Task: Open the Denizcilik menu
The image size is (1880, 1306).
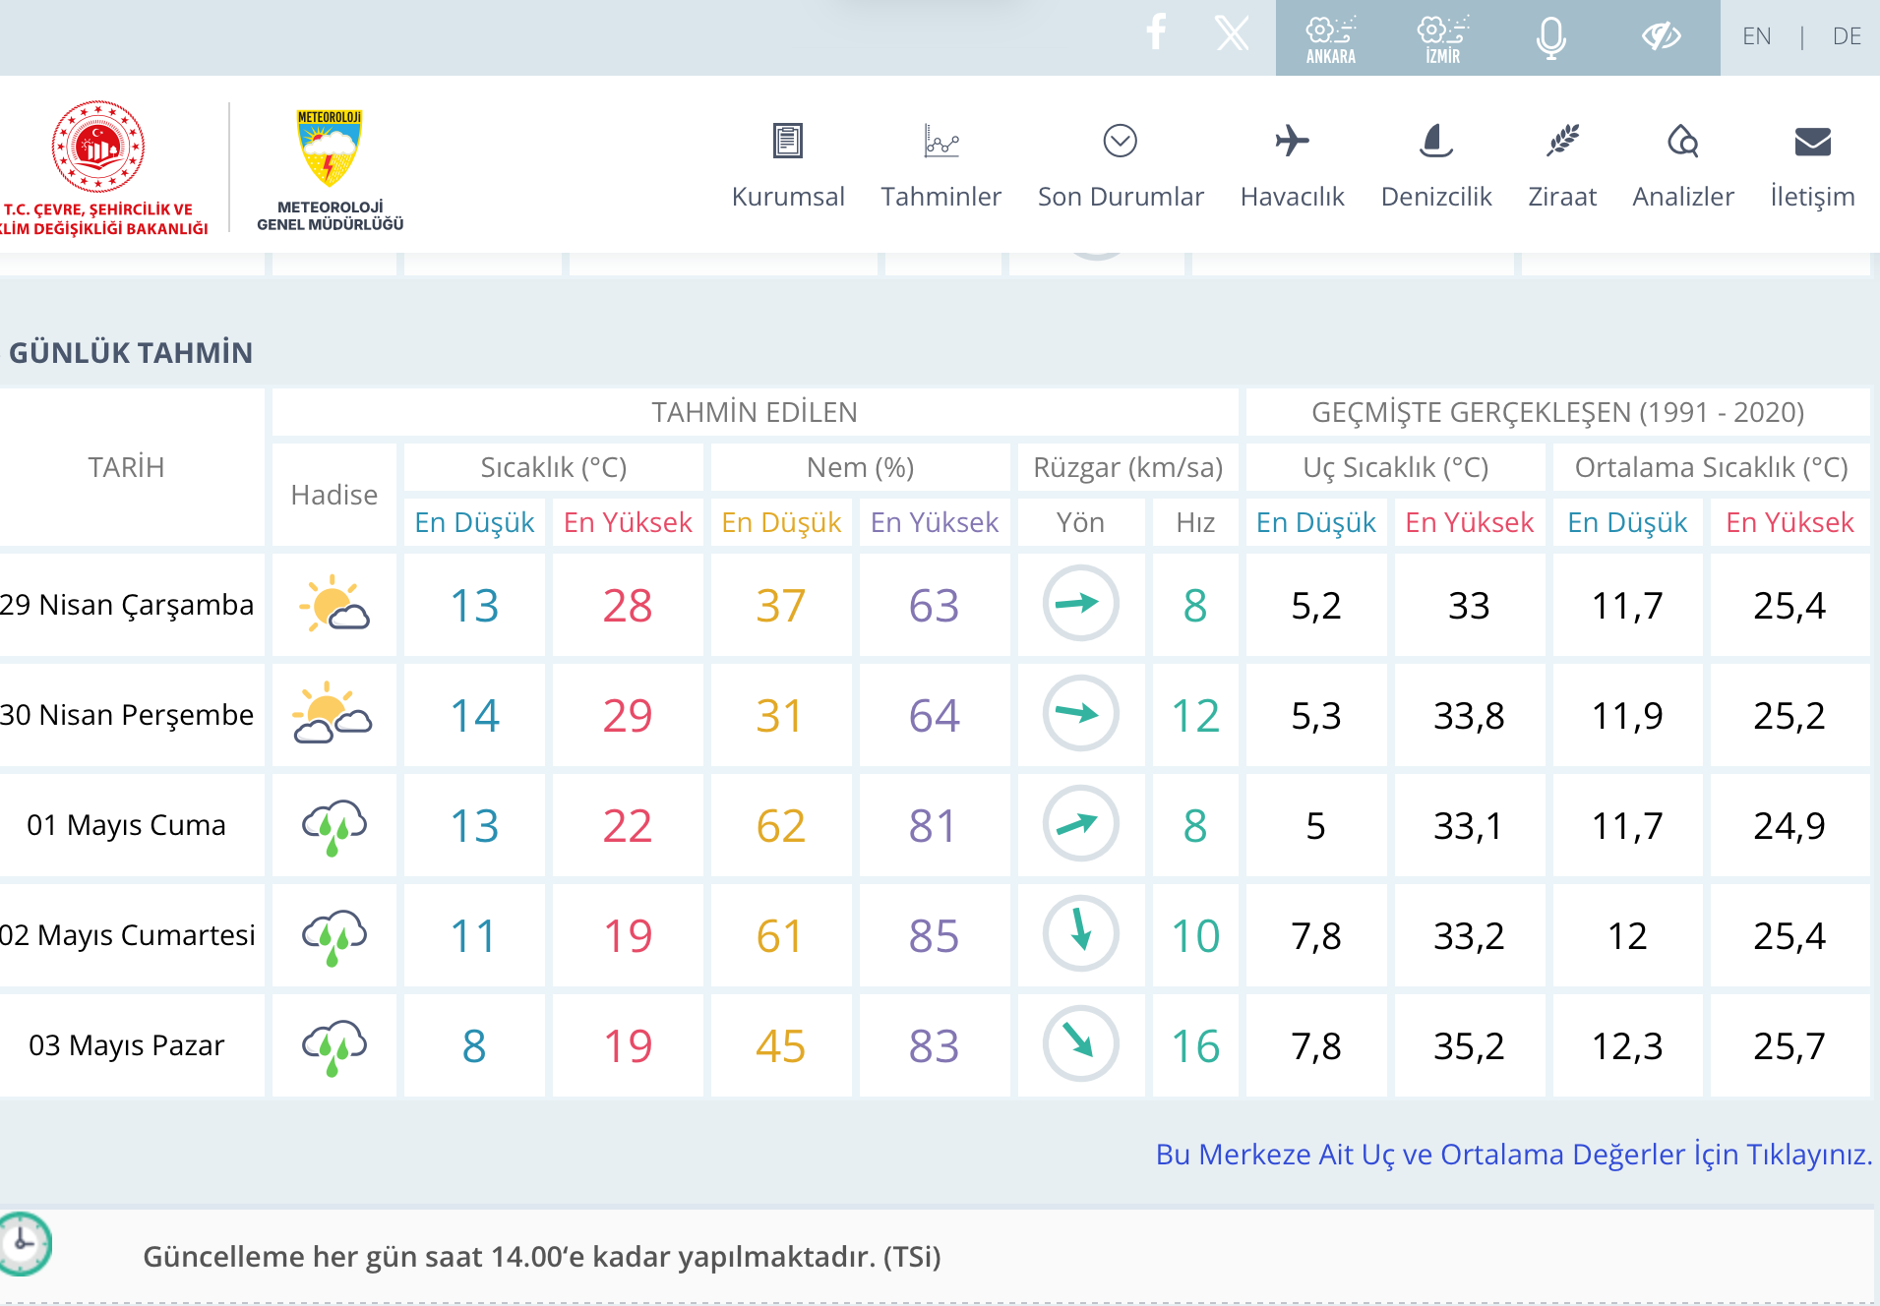Action: tap(1436, 196)
